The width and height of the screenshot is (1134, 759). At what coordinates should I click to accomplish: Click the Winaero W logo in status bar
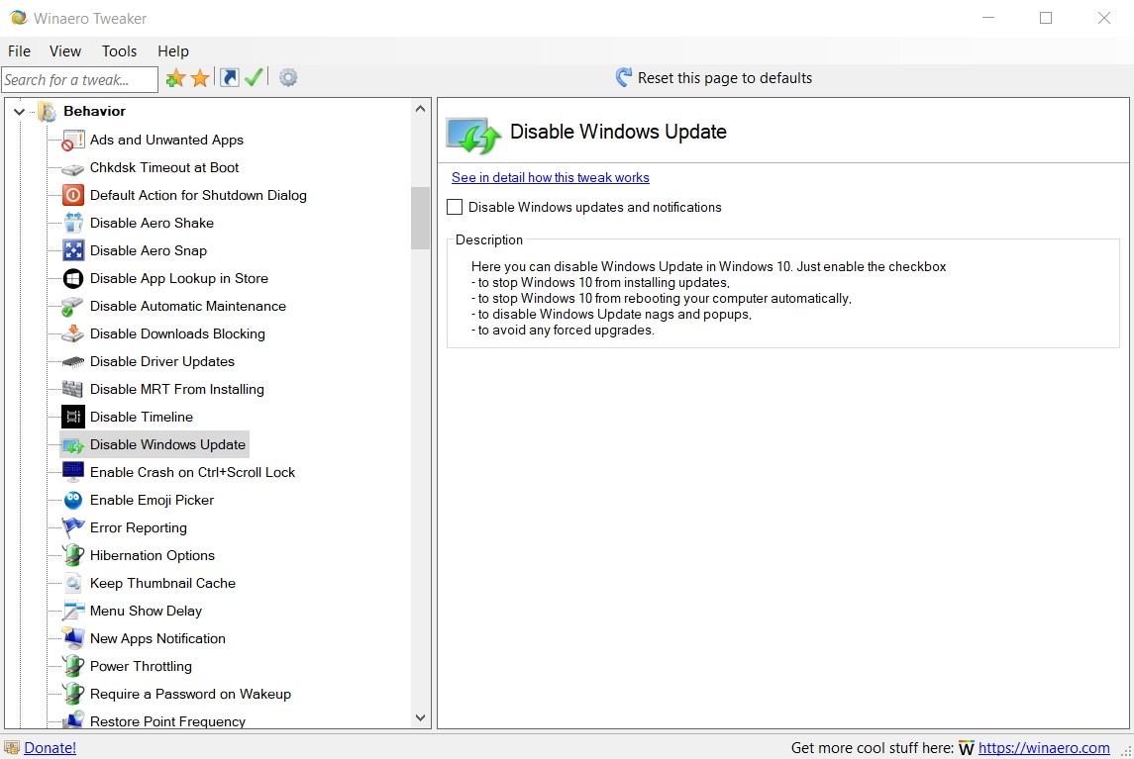point(967,748)
